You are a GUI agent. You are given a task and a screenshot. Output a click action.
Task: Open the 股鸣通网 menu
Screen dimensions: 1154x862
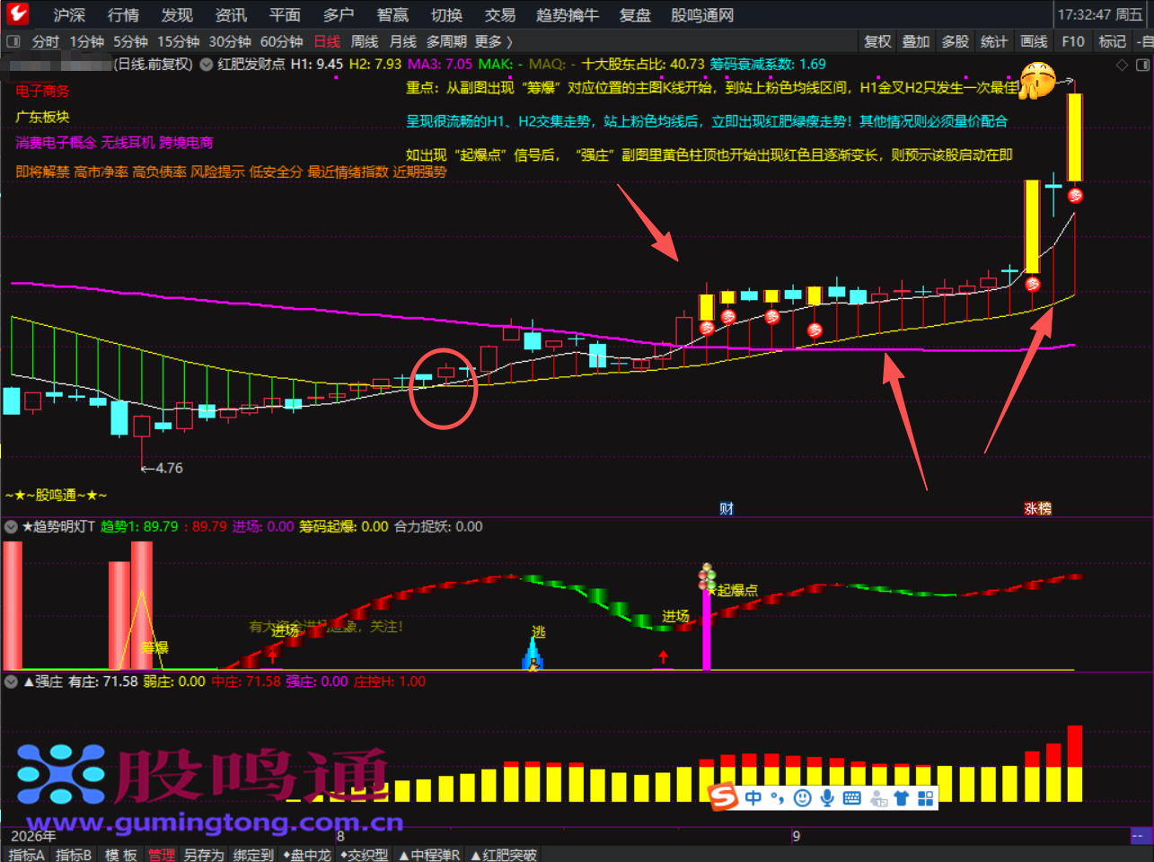pyautogui.click(x=702, y=15)
